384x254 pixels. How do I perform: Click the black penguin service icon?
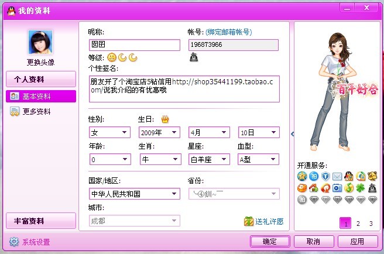tap(372, 188)
